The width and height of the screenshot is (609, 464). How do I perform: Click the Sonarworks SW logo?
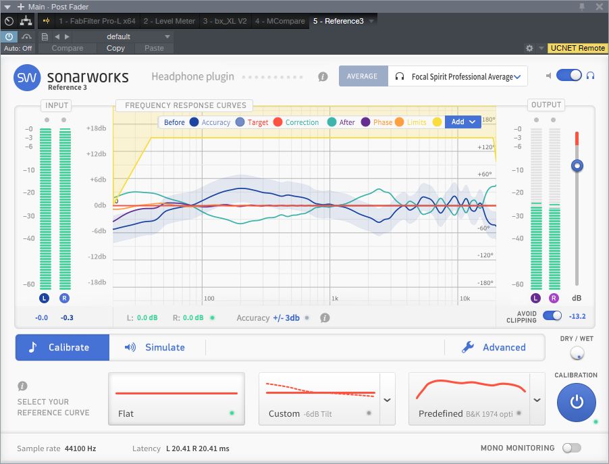pos(27,78)
